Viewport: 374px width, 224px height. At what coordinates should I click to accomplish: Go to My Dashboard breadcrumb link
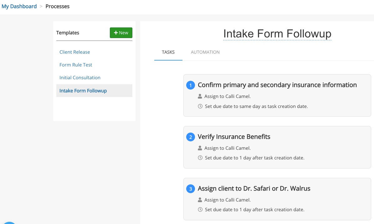19,6
